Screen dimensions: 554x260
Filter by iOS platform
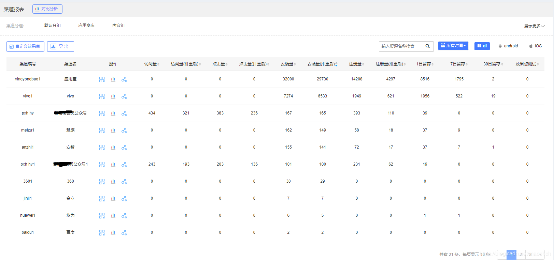535,46
